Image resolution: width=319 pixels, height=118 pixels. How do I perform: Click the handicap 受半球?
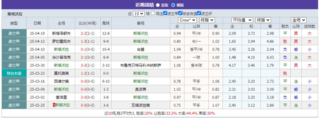tap(196, 65)
